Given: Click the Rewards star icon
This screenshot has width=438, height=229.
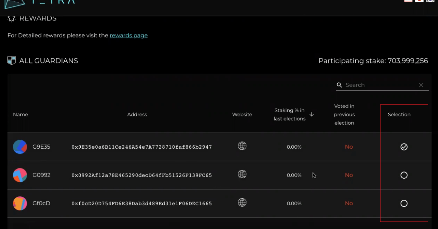Looking at the screenshot, I should click(x=12, y=18).
